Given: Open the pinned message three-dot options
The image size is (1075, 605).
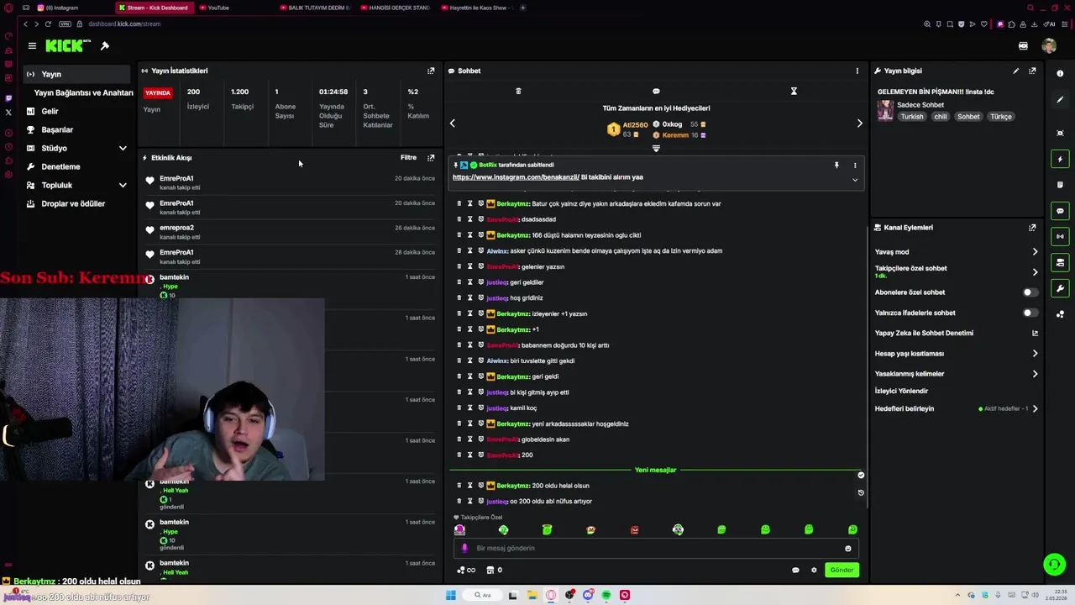Looking at the screenshot, I should pos(855,165).
